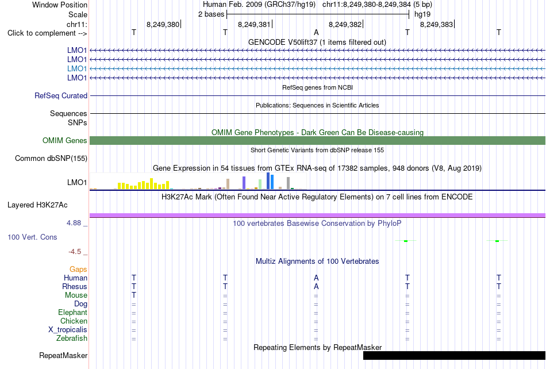Image resolution: width=546 pixels, height=369 pixels.
Task: Click the purple Layered H3K27Ac signal bar
Action: click(x=318, y=216)
